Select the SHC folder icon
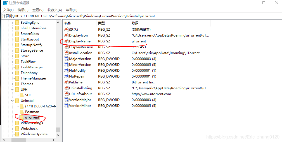Viewport: 282px width, 142px height. (22, 95)
